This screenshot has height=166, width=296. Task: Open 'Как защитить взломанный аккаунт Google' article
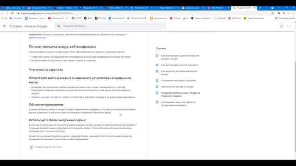179,73
